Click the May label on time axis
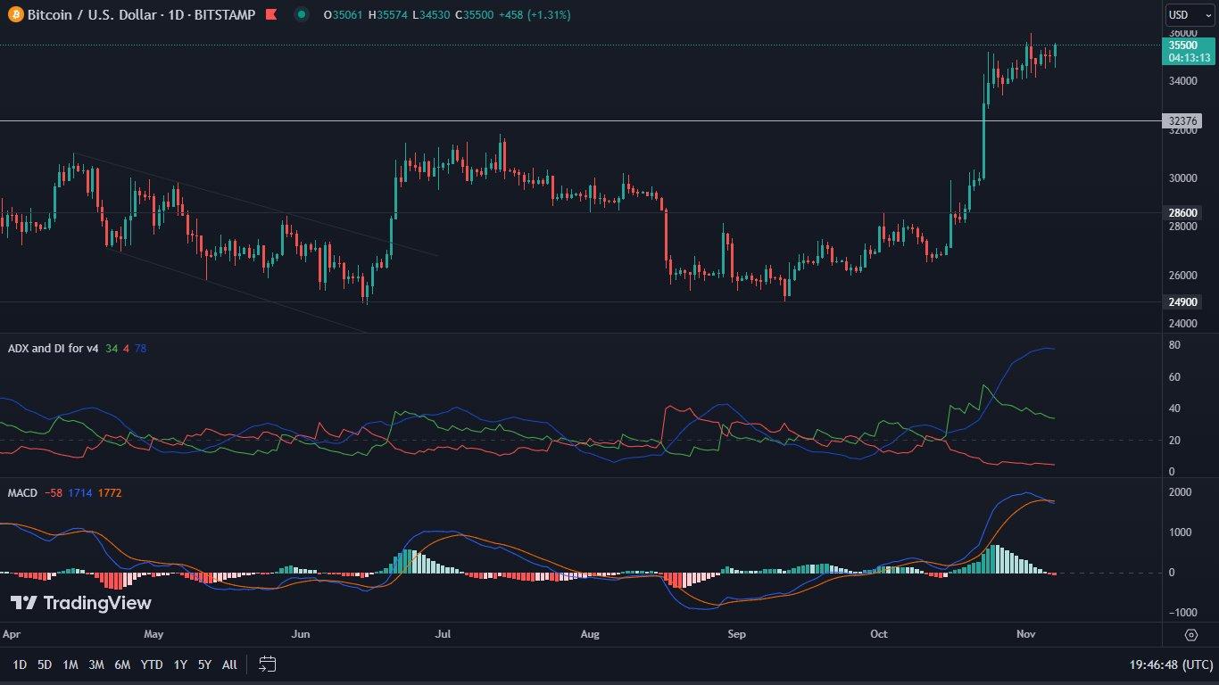This screenshot has height=685, width=1219. point(153,635)
